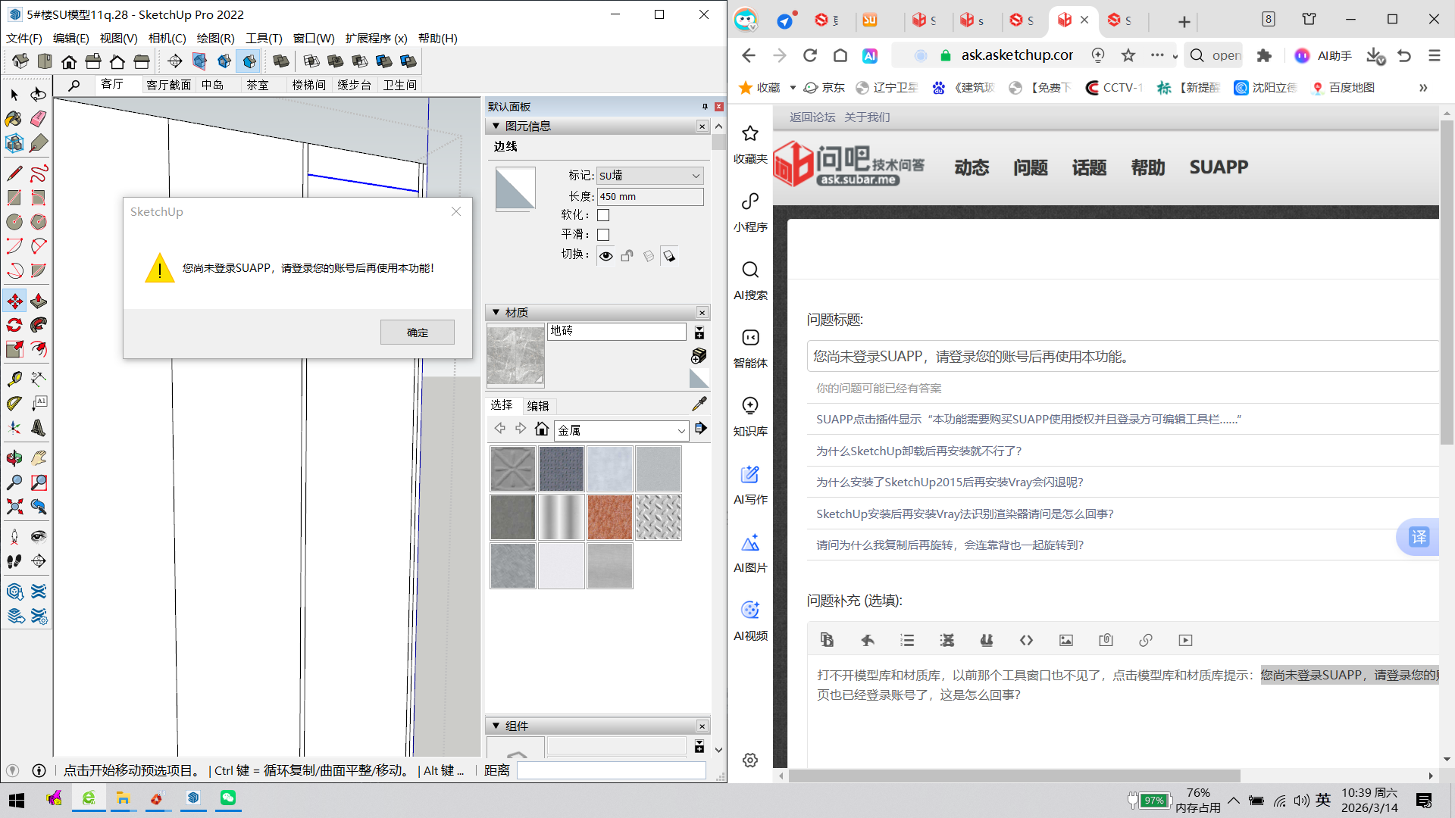Select the Eraser tool in SketchUp toolbar
Image resolution: width=1455 pixels, height=818 pixels.
(39, 119)
